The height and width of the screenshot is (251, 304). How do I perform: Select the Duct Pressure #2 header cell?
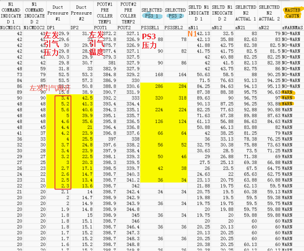tap(81, 13)
